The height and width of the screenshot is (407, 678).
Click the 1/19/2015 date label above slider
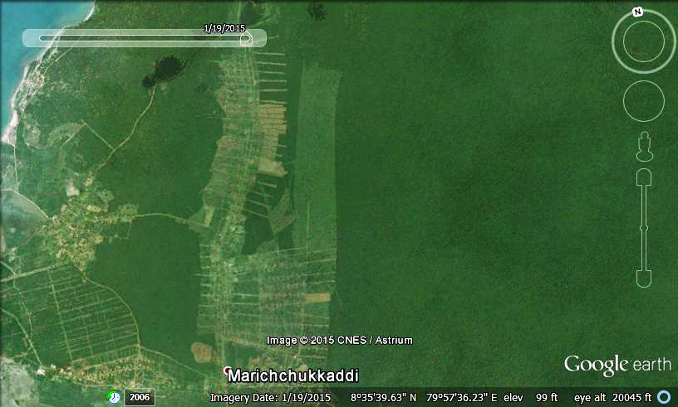224,28
